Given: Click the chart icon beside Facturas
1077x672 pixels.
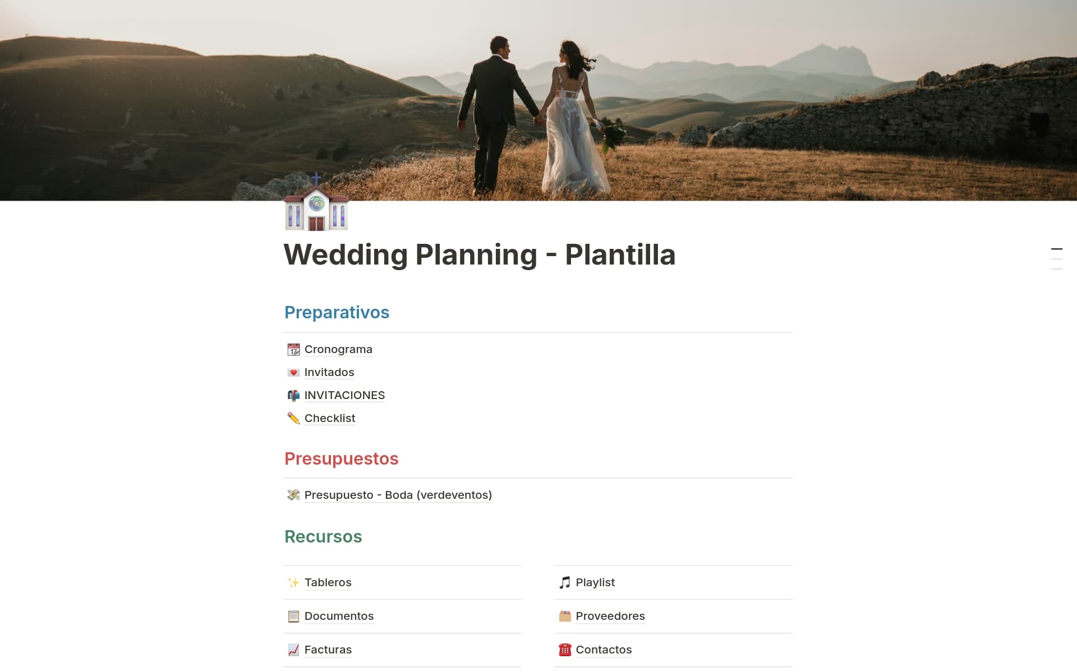Looking at the screenshot, I should 293,650.
